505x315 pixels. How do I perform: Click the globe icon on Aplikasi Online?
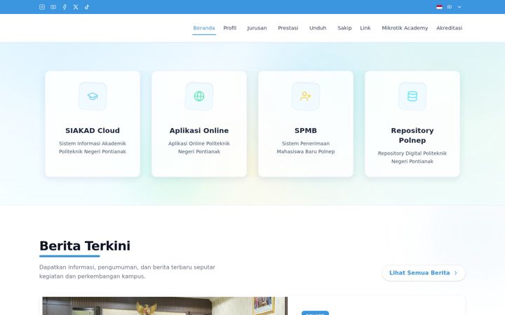pyautogui.click(x=199, y=96)
